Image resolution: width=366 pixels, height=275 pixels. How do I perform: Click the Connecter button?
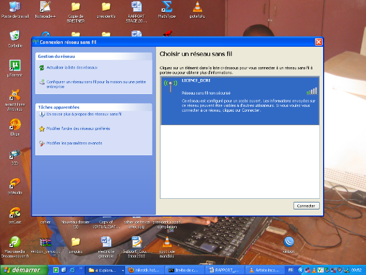click(x=306, y=206)
